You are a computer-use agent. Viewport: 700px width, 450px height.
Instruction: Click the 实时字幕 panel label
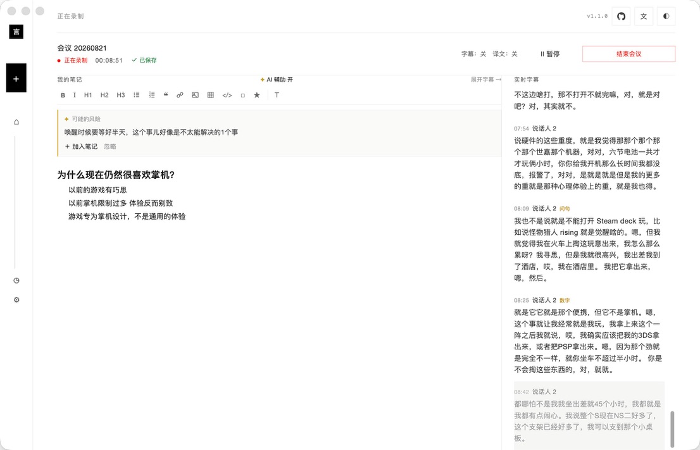click(x=527, y=80)
